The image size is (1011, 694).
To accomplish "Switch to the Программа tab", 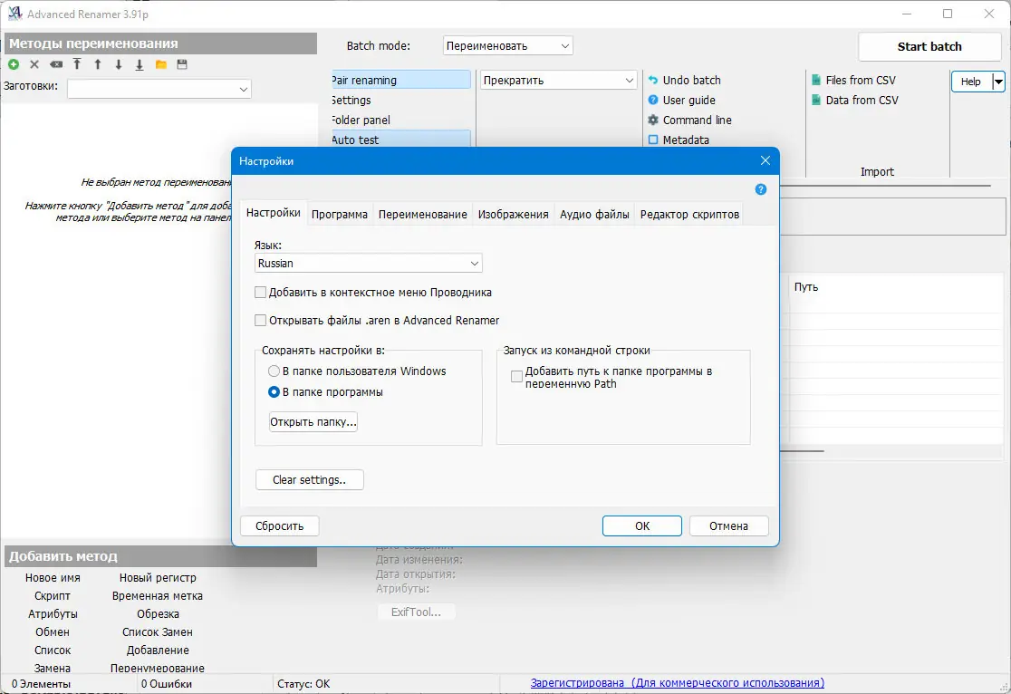I will [x=339, y=214].
